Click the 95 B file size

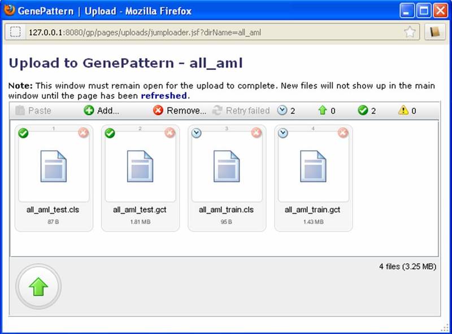coord(227,222)
